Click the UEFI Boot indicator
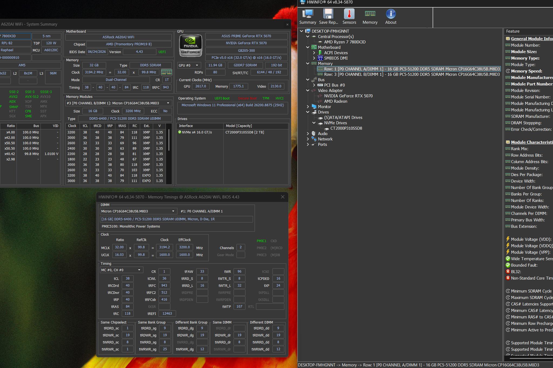 click(x=222, y=98)
